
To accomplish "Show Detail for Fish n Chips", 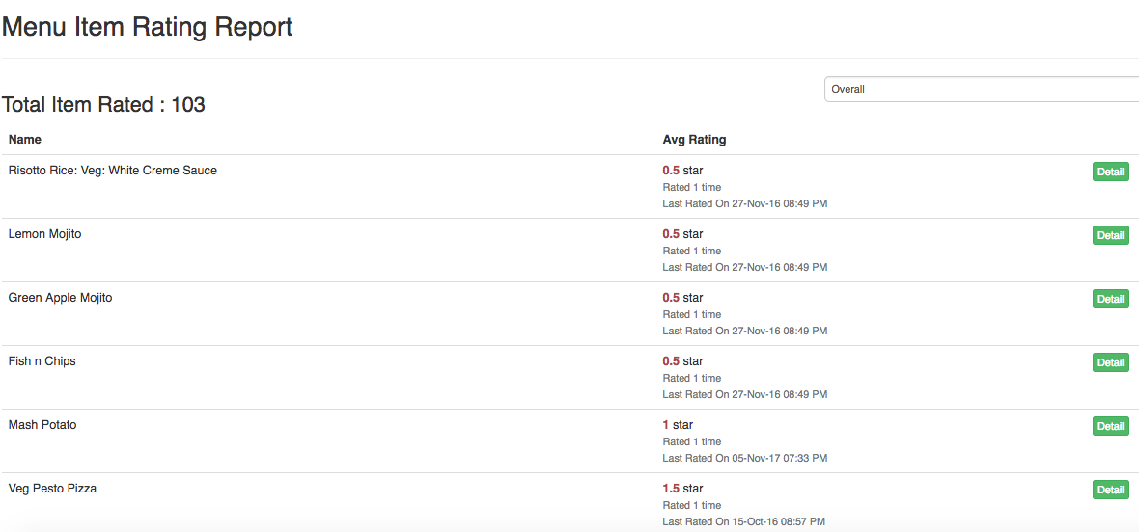I will (x=1110, y=362).
